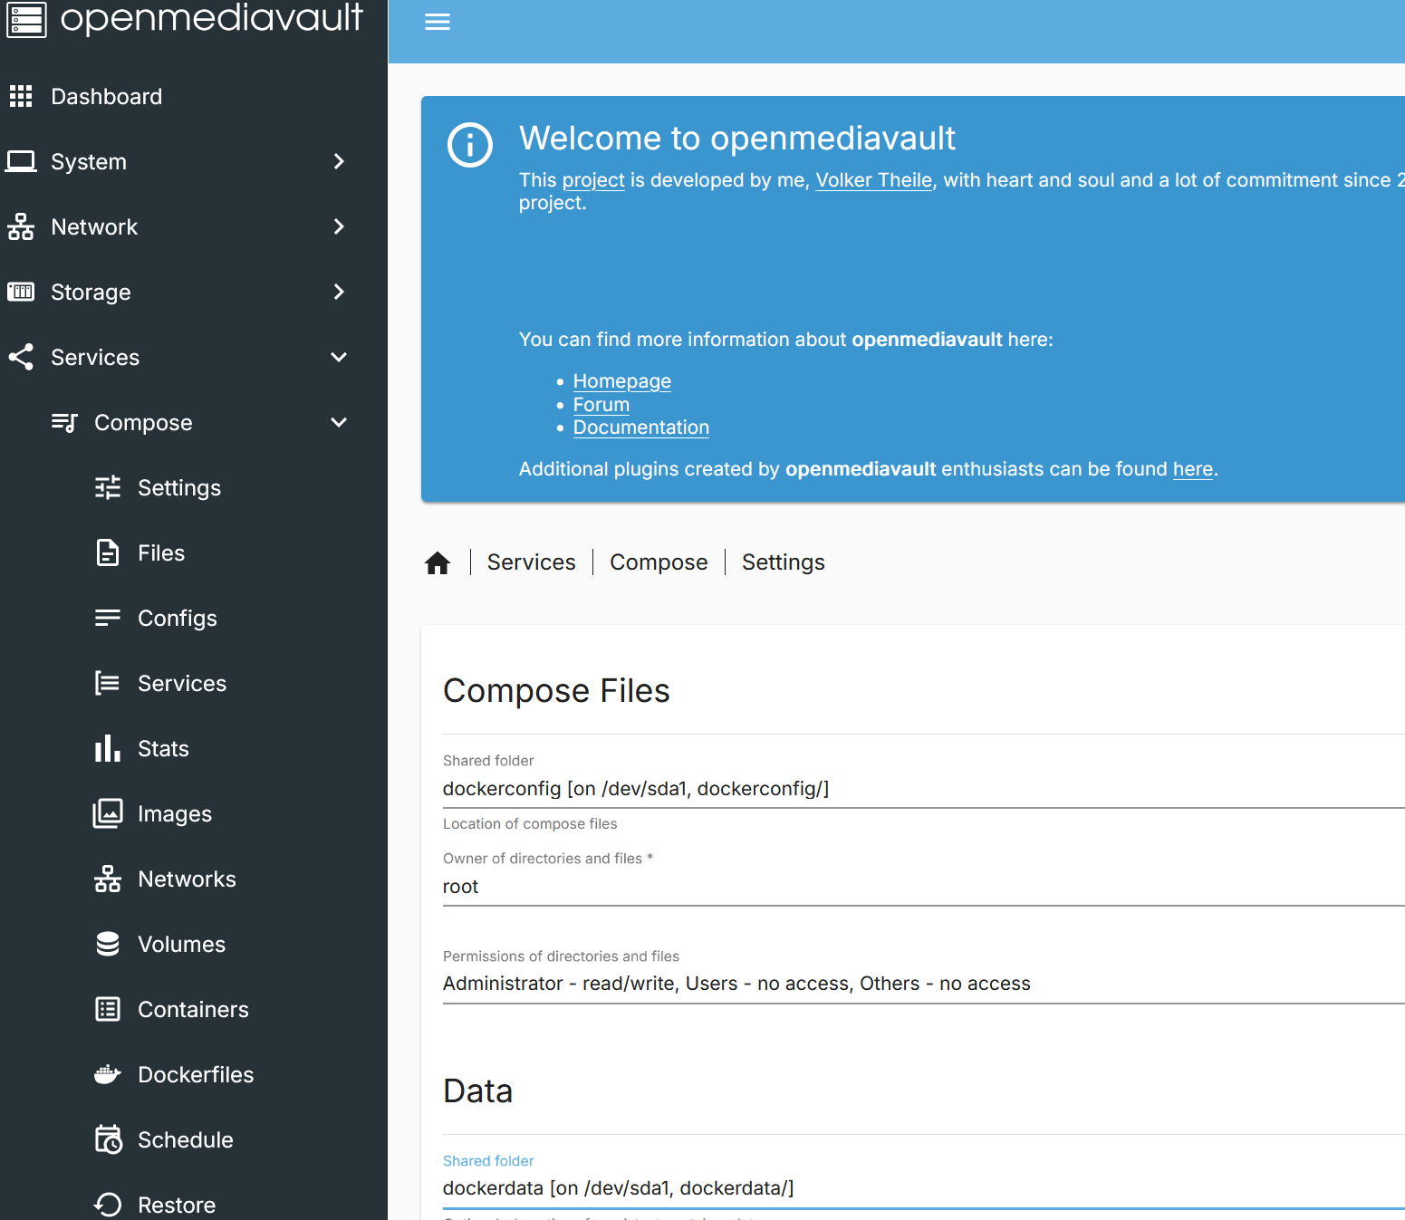Screen dimensions: 1405x1220
Task: Open the 'project' link in banner
Action: point(593,180)
